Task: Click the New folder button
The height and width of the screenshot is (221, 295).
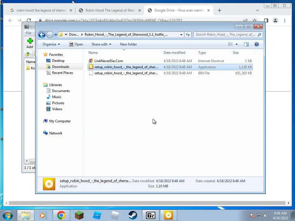Action: click(x=128, y=44)
